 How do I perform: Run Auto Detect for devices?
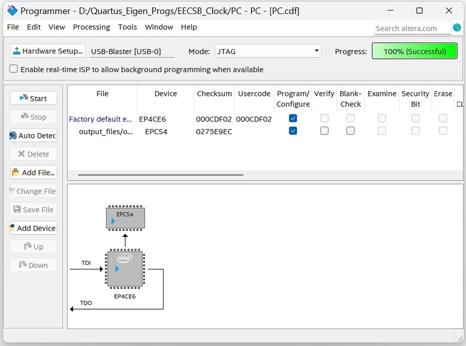(33, 135)
